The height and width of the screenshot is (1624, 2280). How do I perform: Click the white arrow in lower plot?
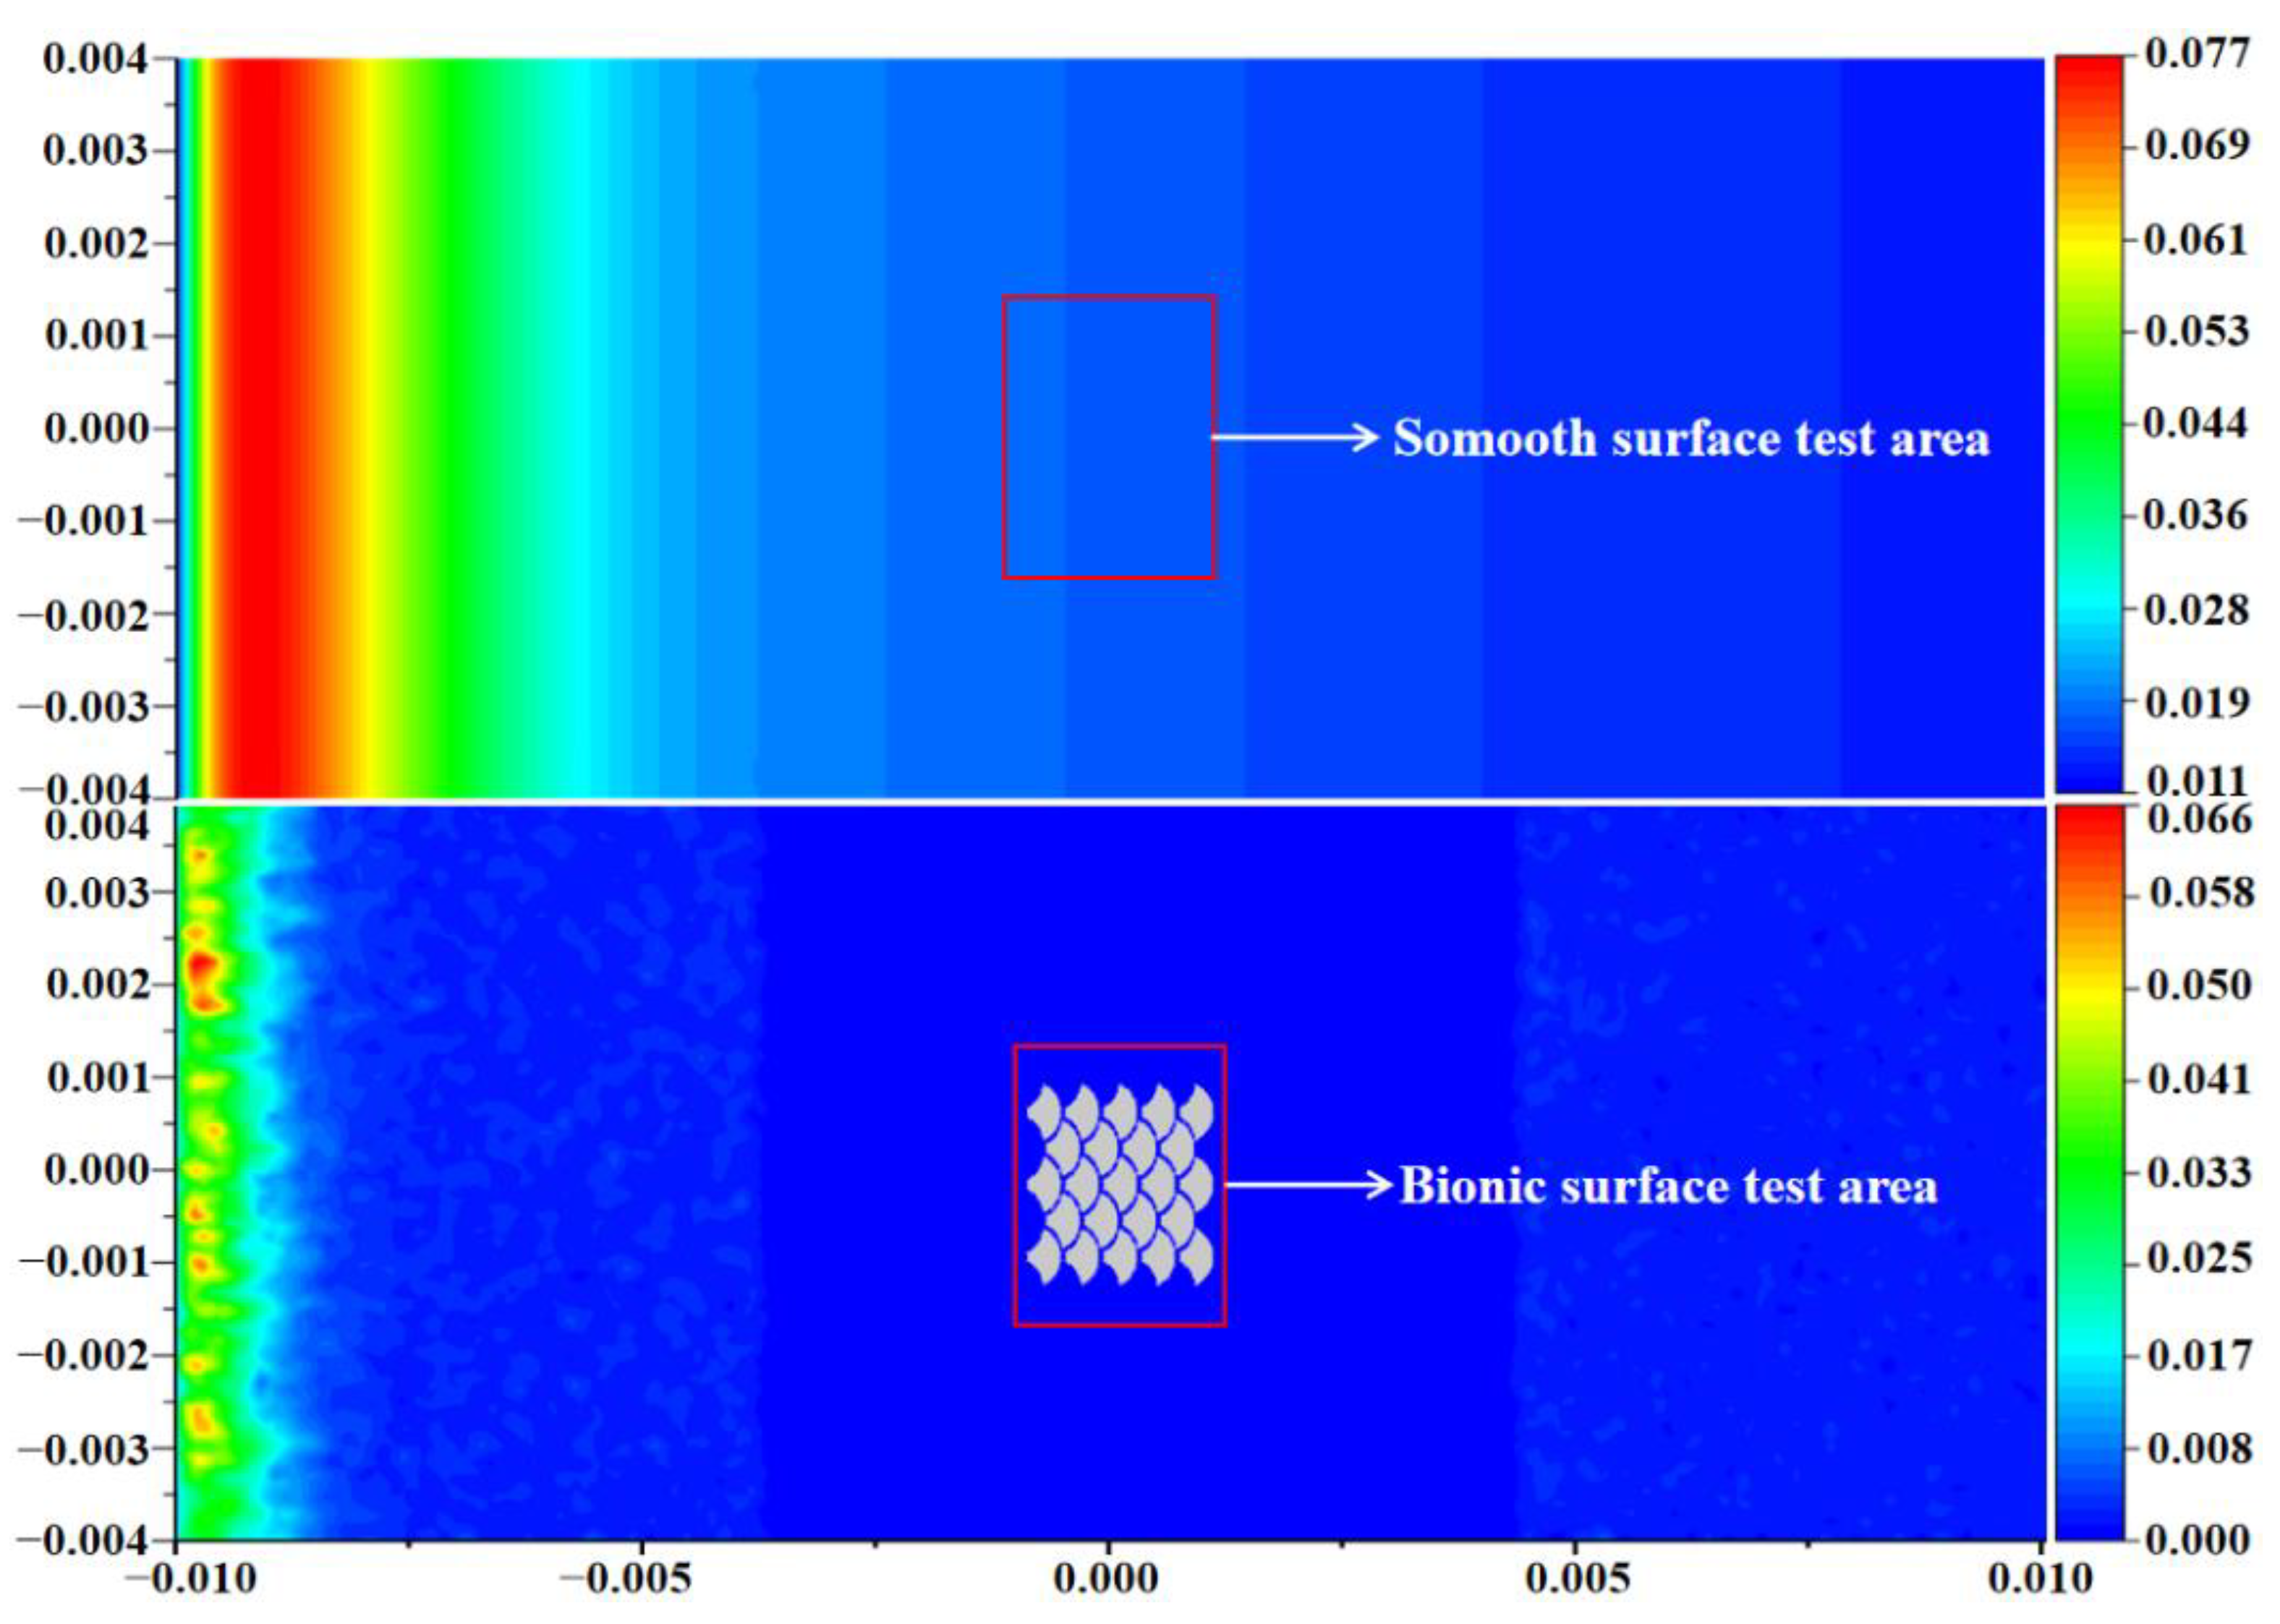1309,1185
